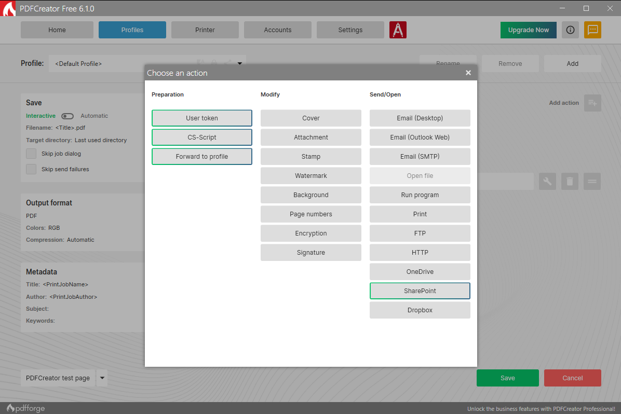Click Unlock business features footer link

541,409
